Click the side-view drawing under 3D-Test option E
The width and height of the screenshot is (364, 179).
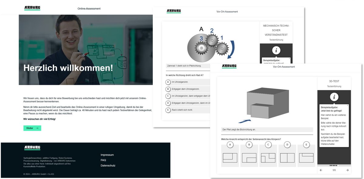306,158
